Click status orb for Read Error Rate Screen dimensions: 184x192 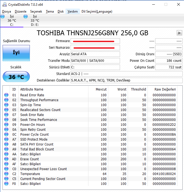6,95
